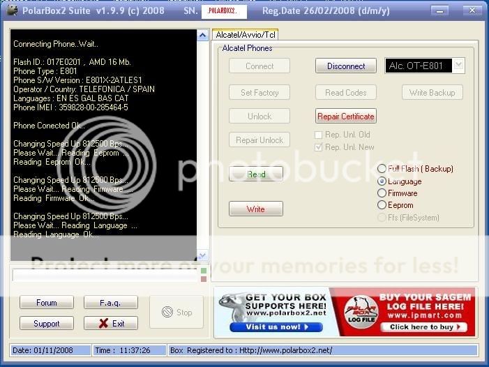The height and width of the screenshot is (367, 489).
Task: Click the Flash ID 017E0201 log line
Action: 72,62
